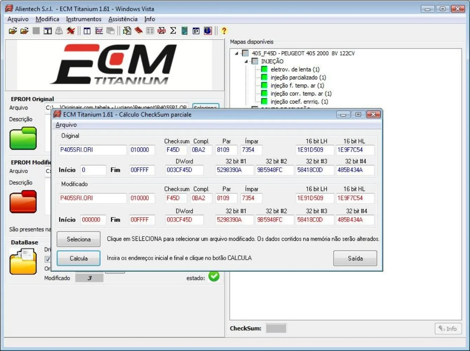Toggle the INJEÇÃO group checkbox
The width and height of the screenshot is (470, 351).
click(x=255, y=61)
